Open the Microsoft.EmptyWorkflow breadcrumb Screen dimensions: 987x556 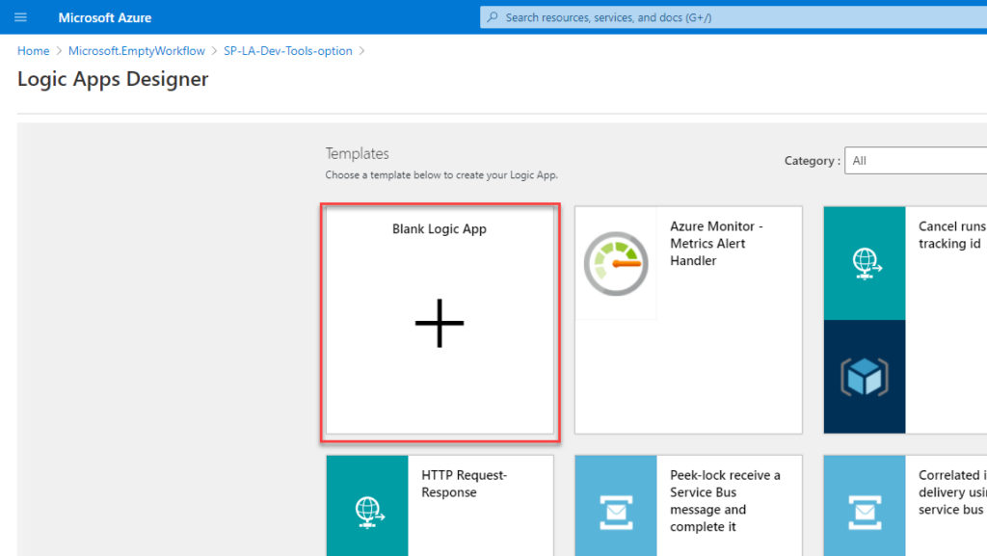pos(136,50)
